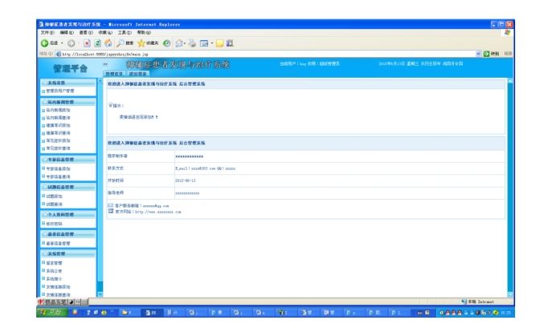Click the Mail envelope toolbar icon
The height and width of the screenshot is (336, 556).
179,43
